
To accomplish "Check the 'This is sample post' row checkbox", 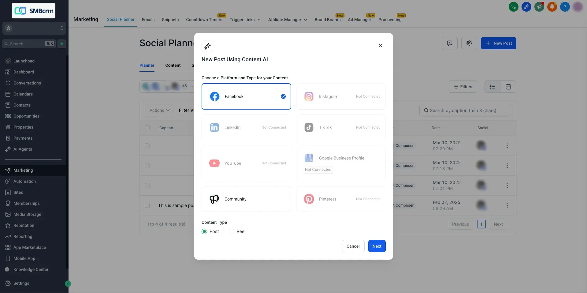I will (147, 205).
